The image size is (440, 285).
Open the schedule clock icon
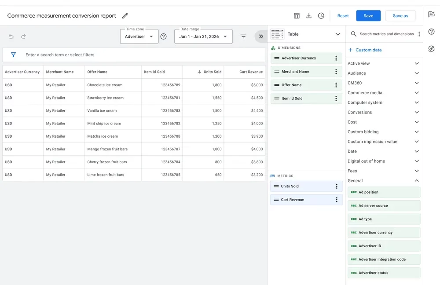click(x=321, y=16)
